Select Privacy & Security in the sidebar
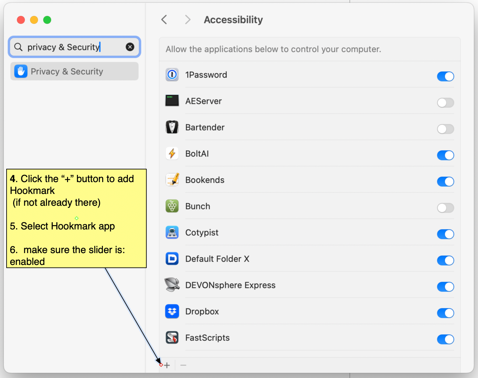This screenshot has height=378, width=478. click(74, 71)
